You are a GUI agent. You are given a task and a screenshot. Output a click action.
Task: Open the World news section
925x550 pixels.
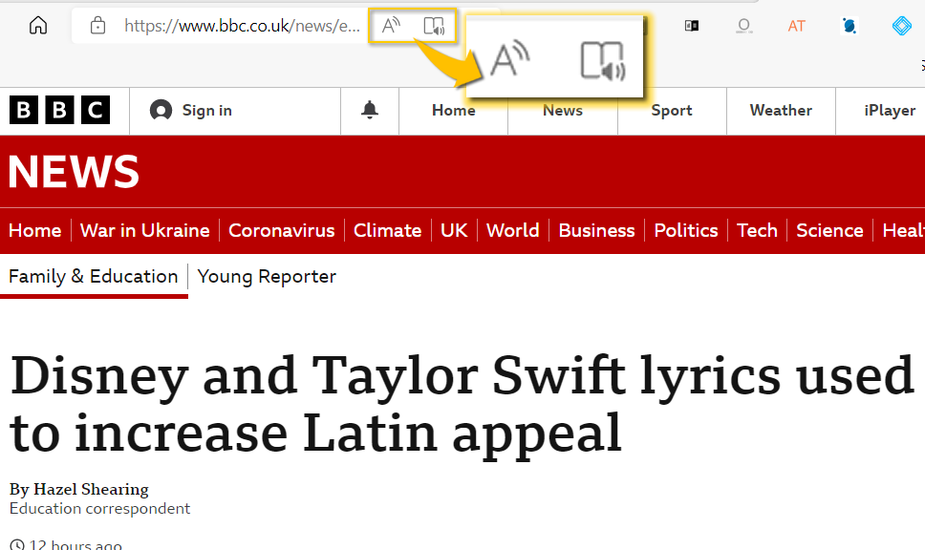pyautogui.click(x=512, y=230)
